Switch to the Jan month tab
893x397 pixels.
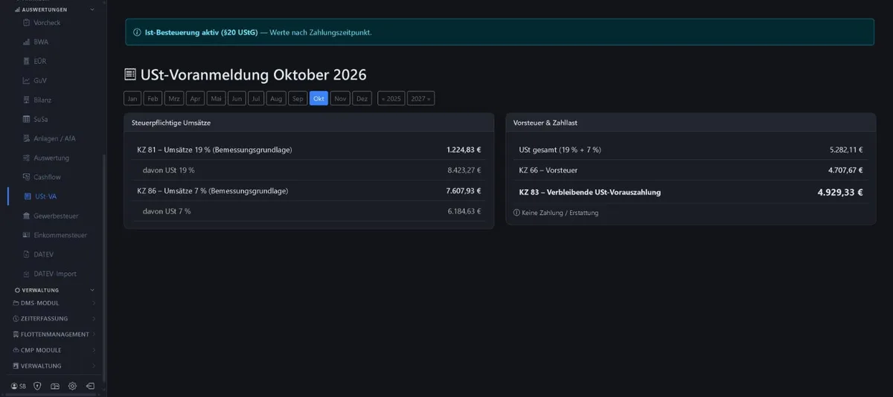pos(132,98)
